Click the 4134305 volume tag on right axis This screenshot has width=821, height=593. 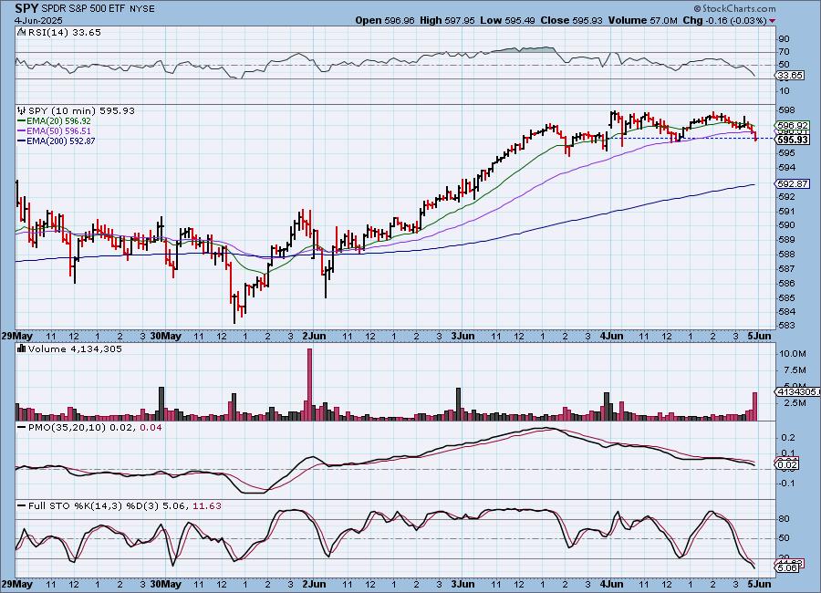797,392
